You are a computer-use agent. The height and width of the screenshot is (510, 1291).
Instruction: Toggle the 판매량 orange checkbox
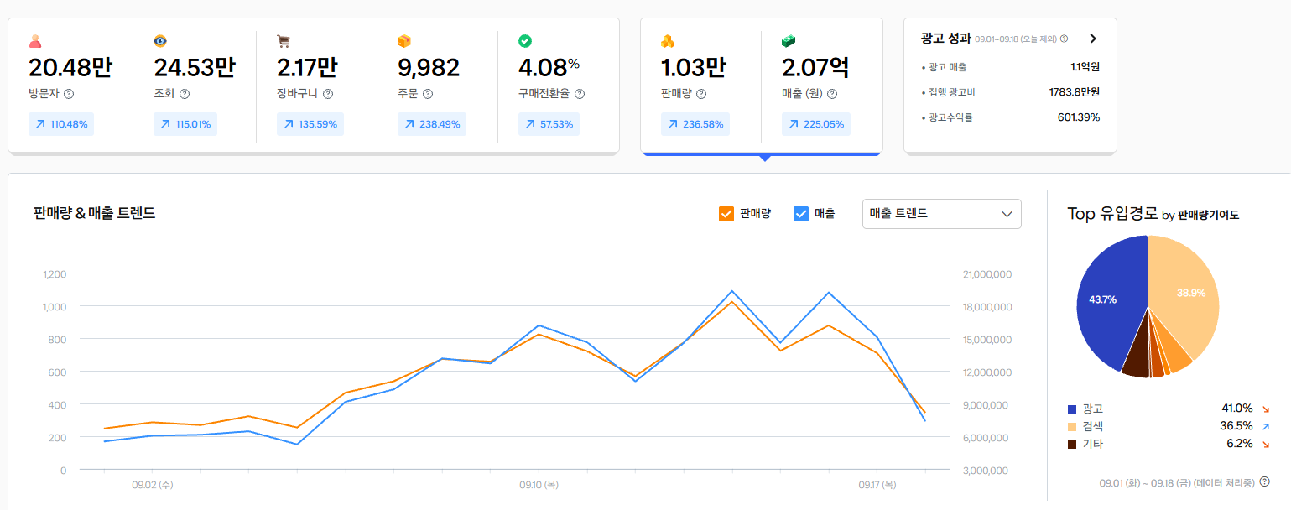tap(726, 214)
